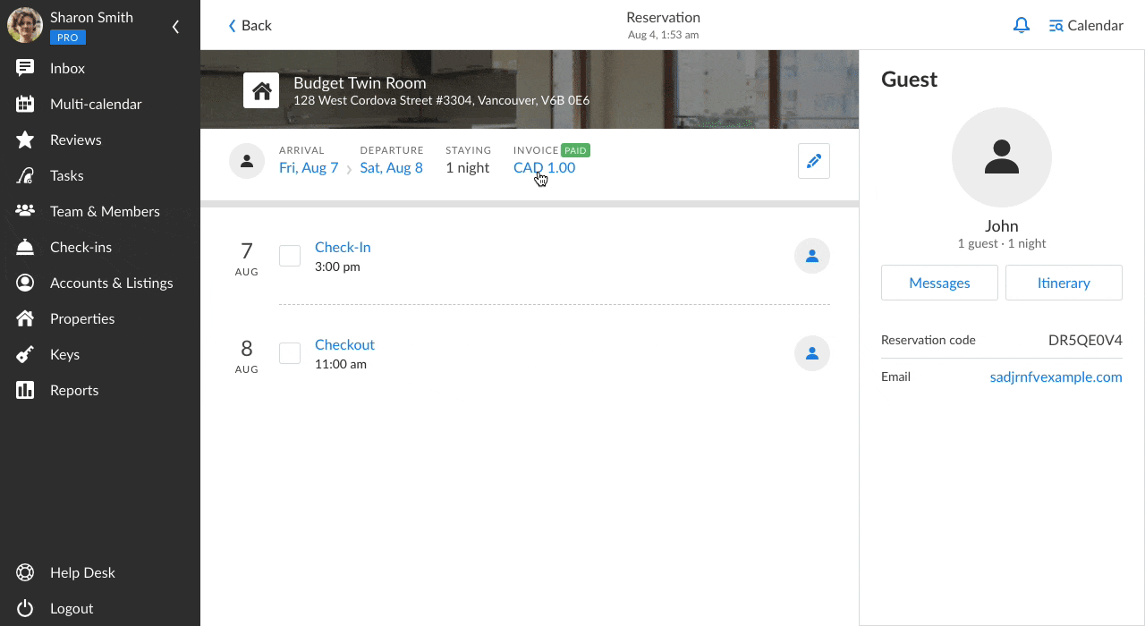Go back using the Back link
The height and width of the screenshot is (626, 1145).
pos(250,25)
